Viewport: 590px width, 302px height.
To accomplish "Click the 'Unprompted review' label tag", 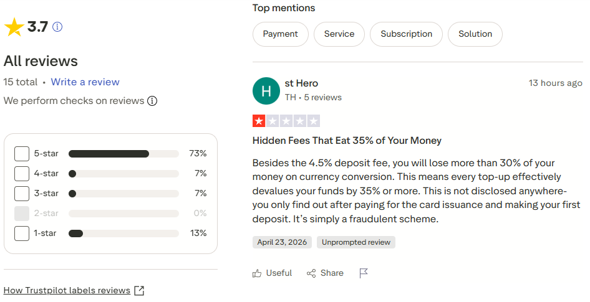I will pos(356,242).
